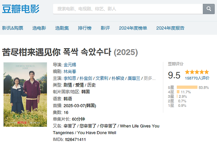The image size is (217, 147).
Task: Open actor 李知恩's page
Action: [70, 78]
